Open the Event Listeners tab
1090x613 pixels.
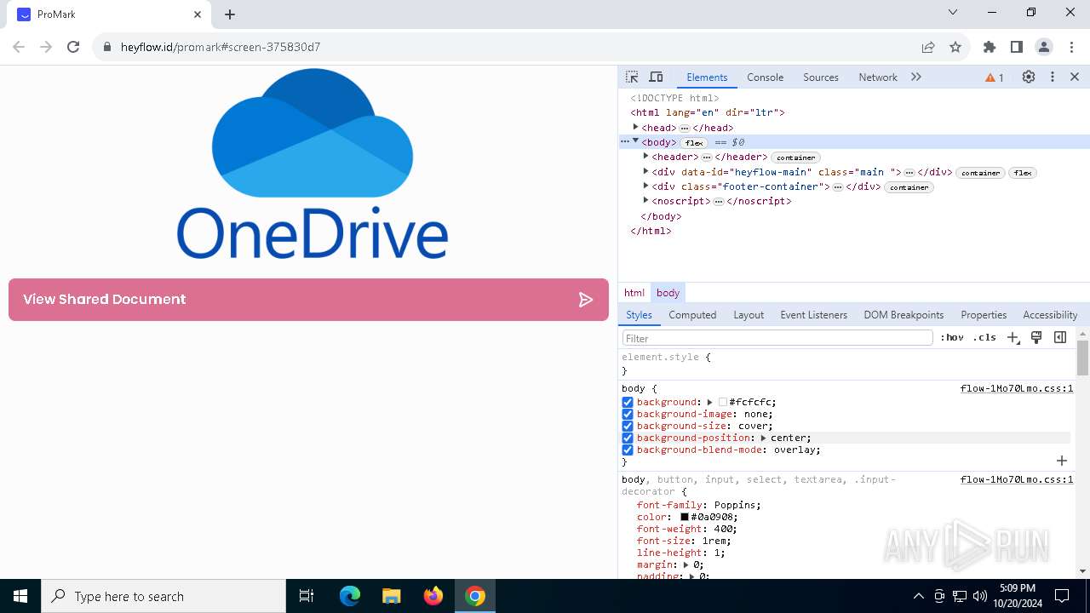point(813,315)
